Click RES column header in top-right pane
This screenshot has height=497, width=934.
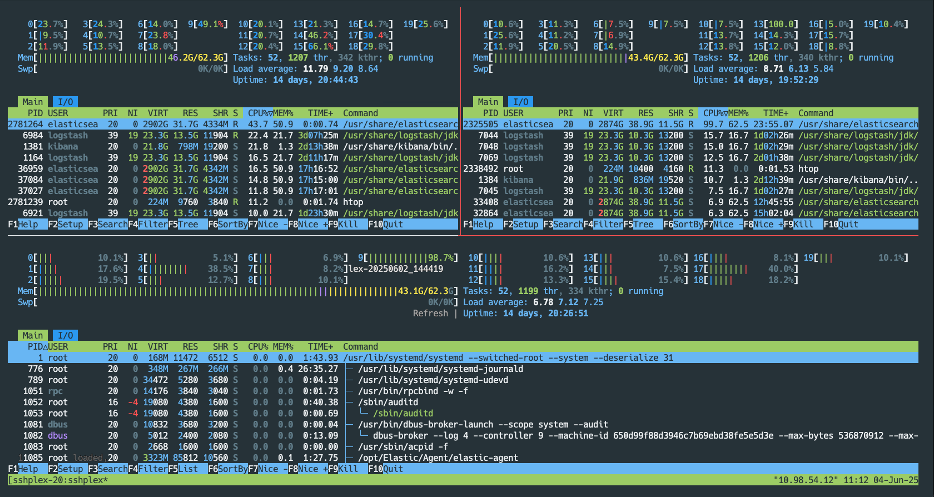(x=645, y=113)
